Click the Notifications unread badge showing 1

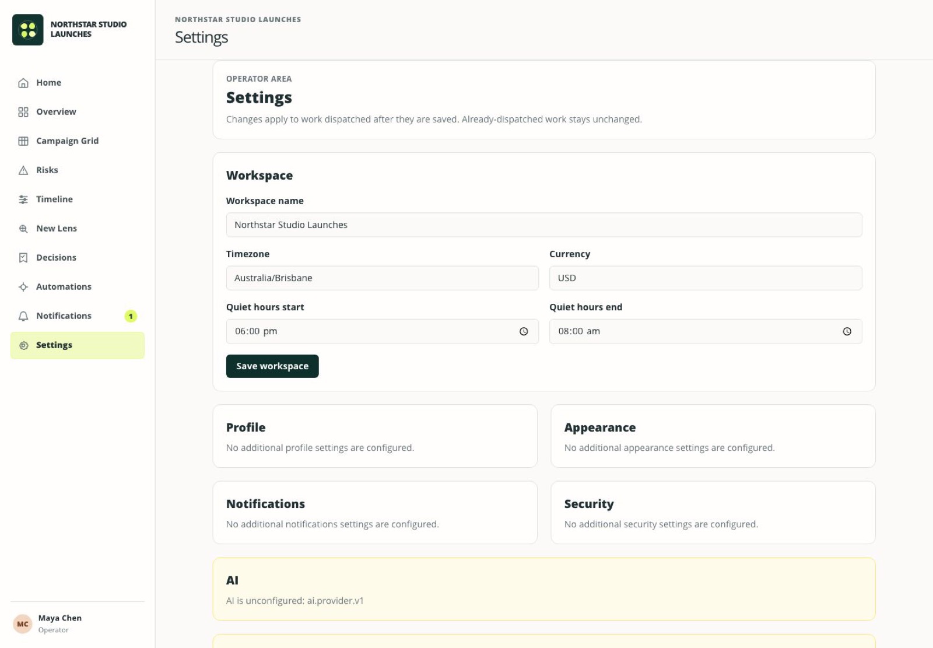131,316
